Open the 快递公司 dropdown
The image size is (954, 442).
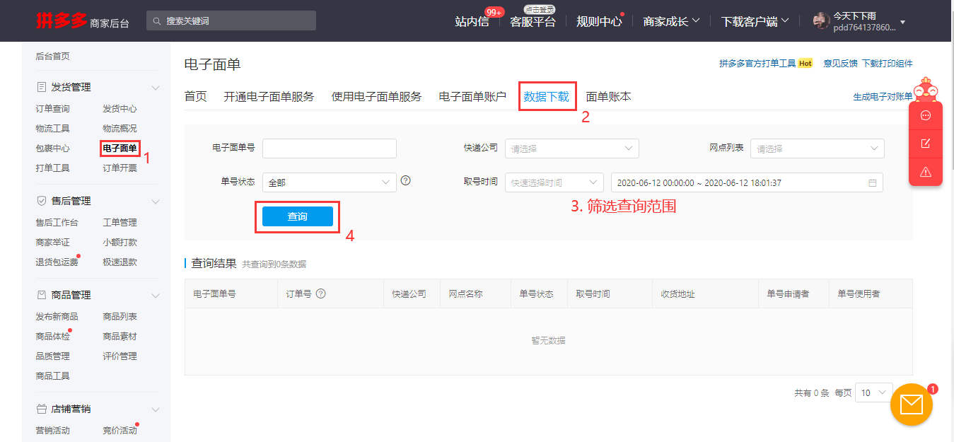[571, 149]
